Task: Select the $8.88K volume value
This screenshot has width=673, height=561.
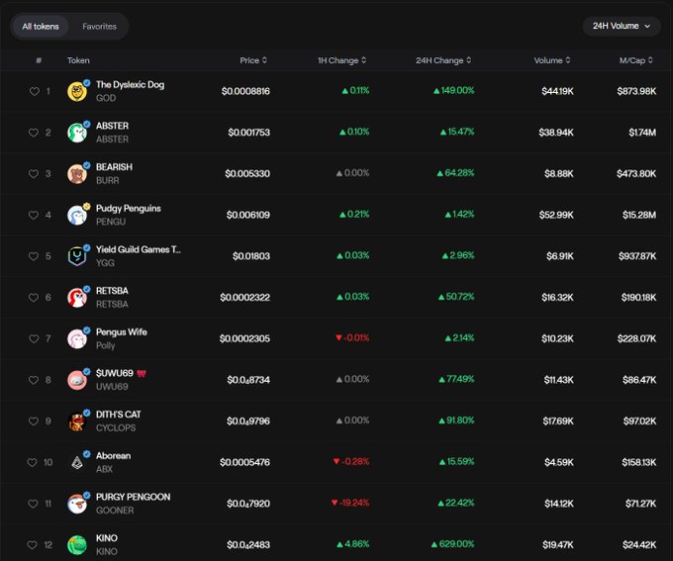Action: click(559, 173)
